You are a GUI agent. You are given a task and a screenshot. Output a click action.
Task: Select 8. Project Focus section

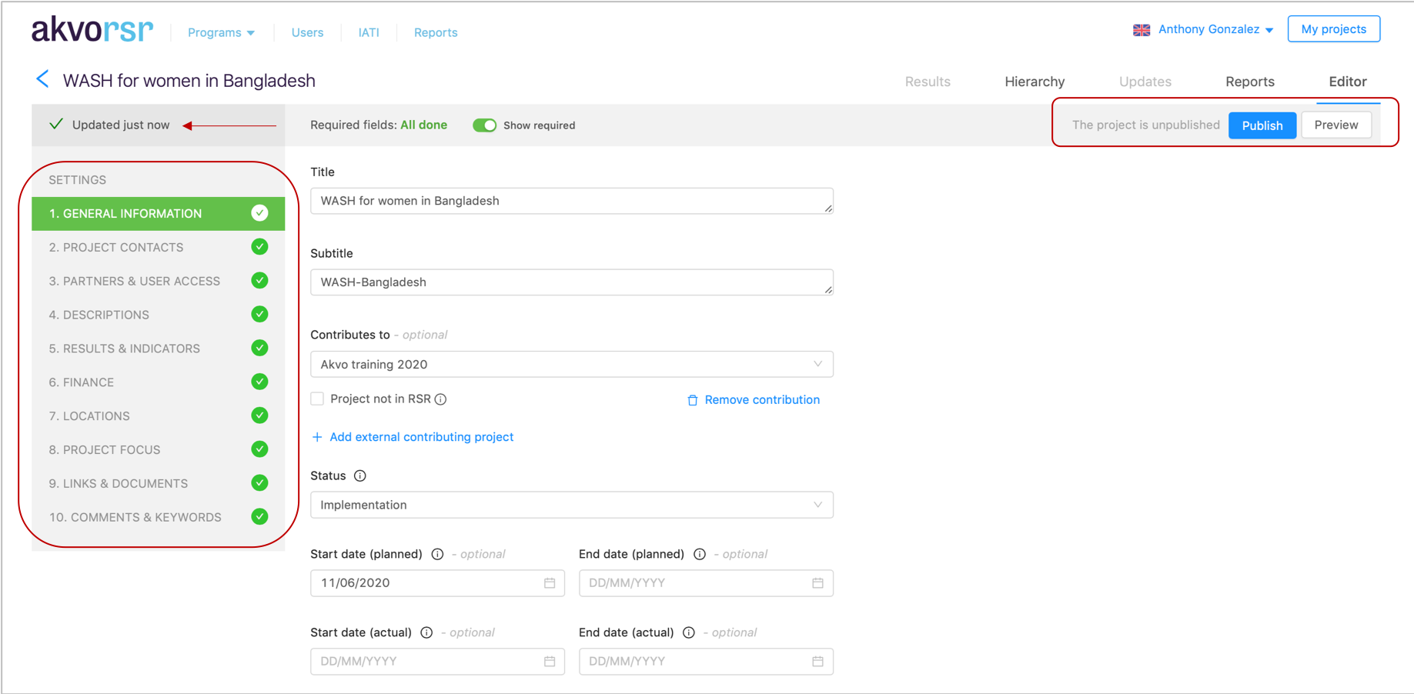(158, 449)
